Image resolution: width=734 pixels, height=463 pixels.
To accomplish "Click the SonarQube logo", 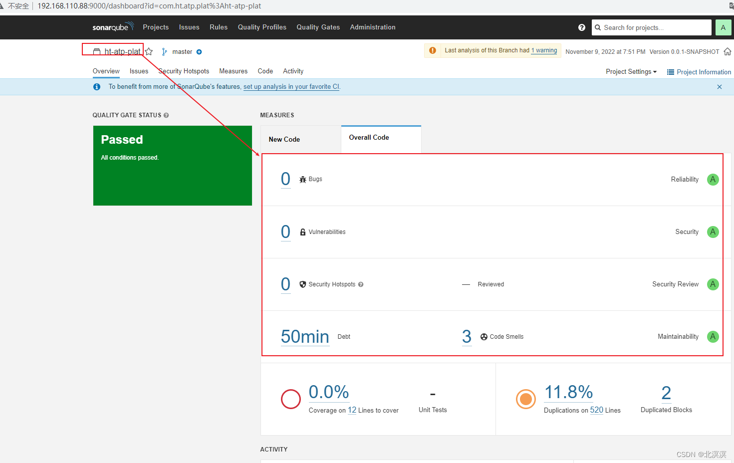I will click(x=113, y=27).
